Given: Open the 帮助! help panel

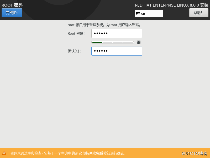Looking at the screenshot, I should [x=198, y=12].
